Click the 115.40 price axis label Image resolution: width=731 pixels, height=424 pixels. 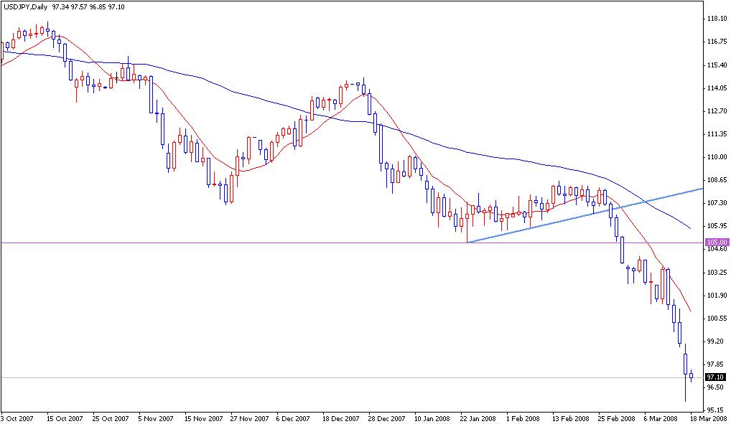tap(717, 65)
